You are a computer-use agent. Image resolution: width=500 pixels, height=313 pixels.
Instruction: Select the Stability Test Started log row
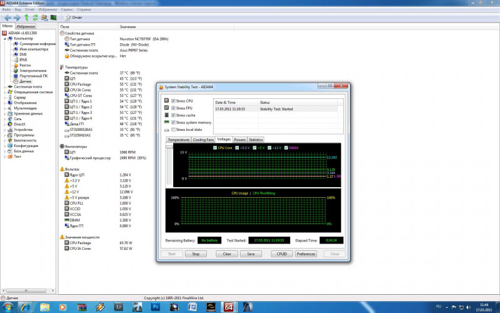pos(276,109)
